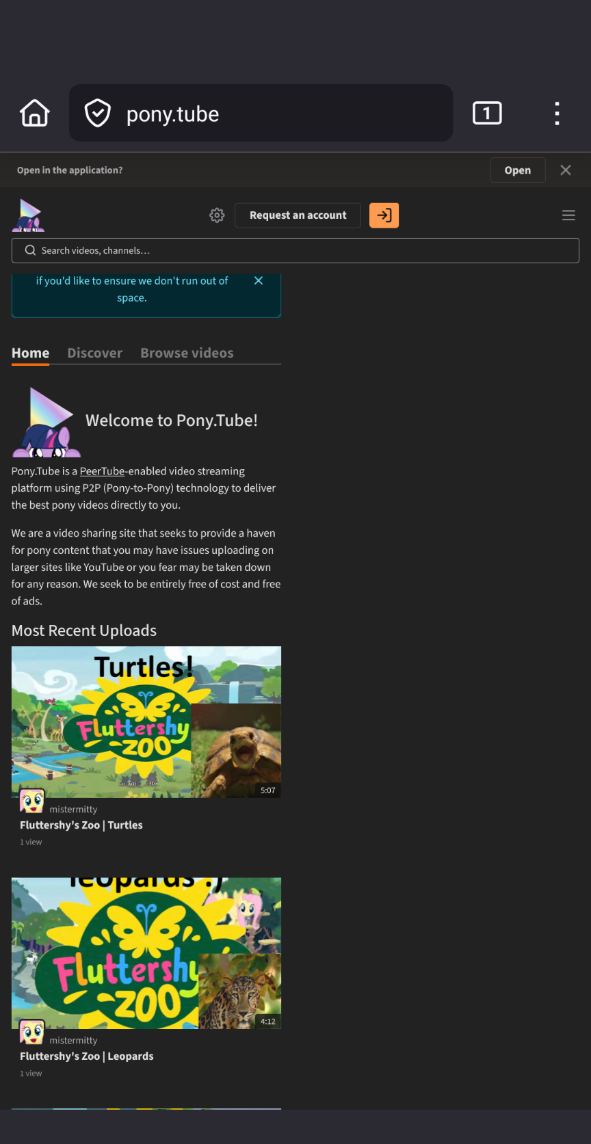591x1144 pixels.
Task: Open the settings gear icon
Action: click(x=217, y=215)
